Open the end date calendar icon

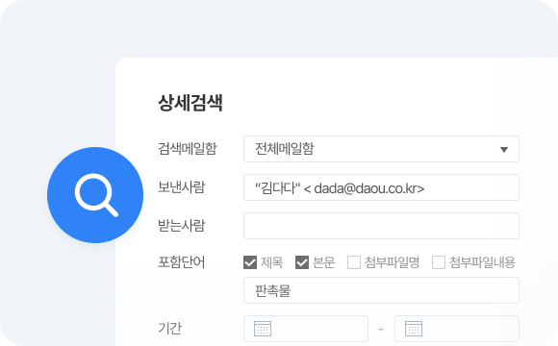click(414, 329)
